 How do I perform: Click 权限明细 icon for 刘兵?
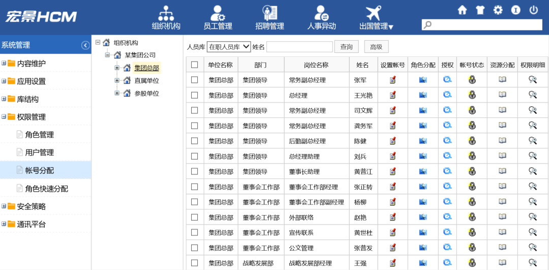click(x=533, y=156)
